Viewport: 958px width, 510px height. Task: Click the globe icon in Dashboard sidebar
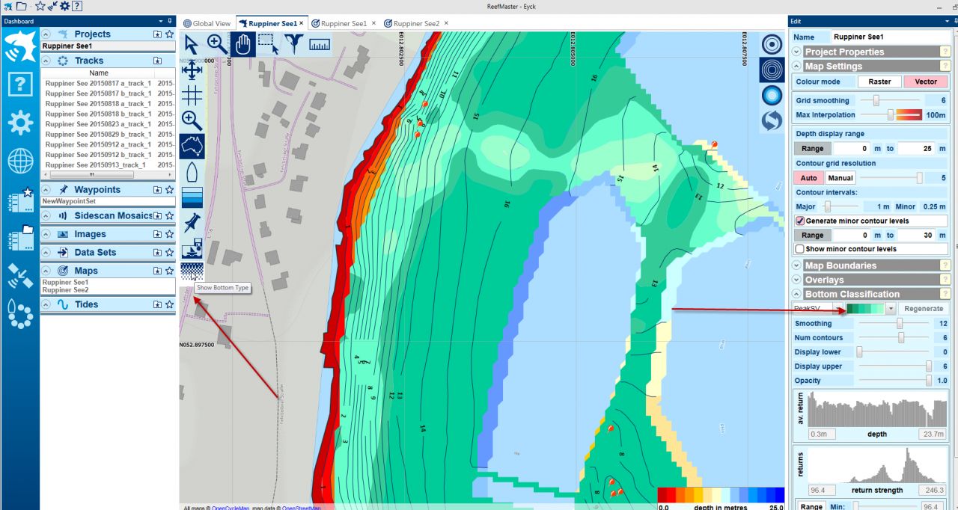(x=20, y=161)
